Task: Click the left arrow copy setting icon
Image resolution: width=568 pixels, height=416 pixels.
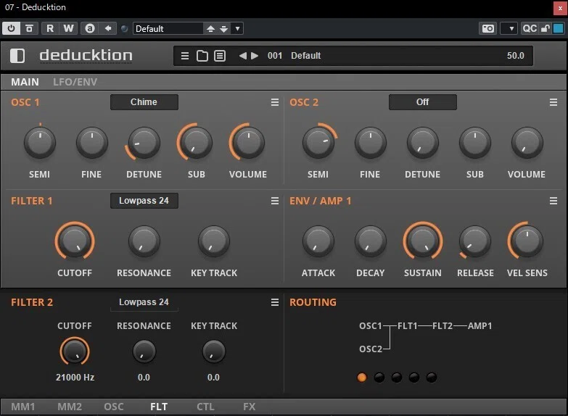Action: pyautogui.click(x=108, y=28)
